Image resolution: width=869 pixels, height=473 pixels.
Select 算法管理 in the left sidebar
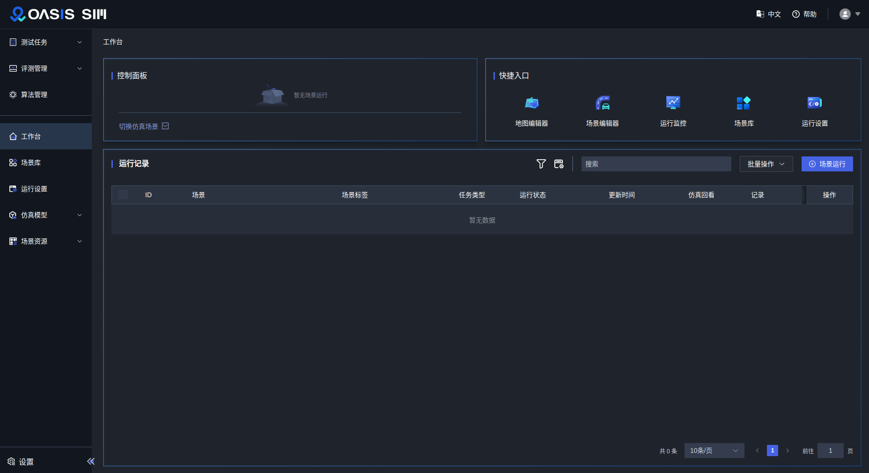click(x=34, y=95)
